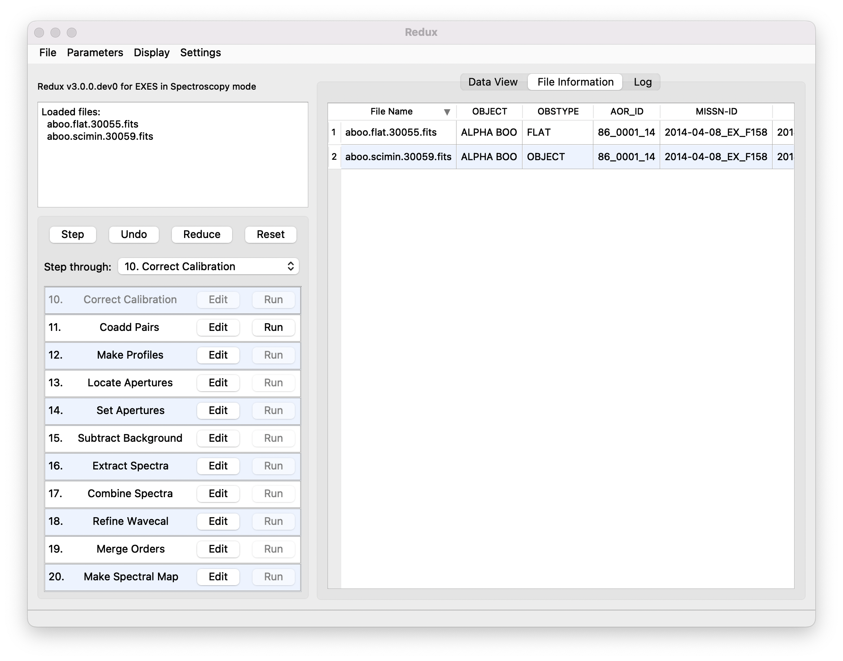Click the Undo button

pyautogui.click(x=134, y=234)
